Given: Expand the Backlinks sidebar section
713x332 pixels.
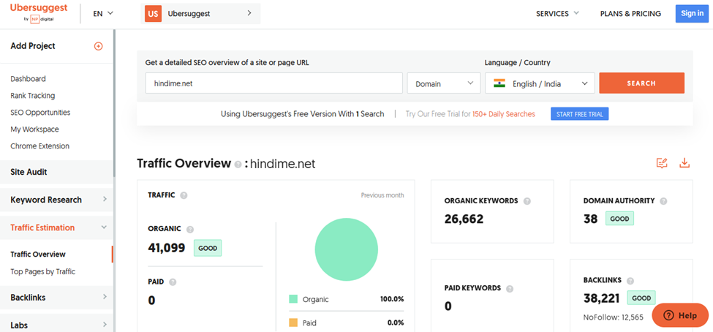Looking at the screenshot, I should [56, 298].
